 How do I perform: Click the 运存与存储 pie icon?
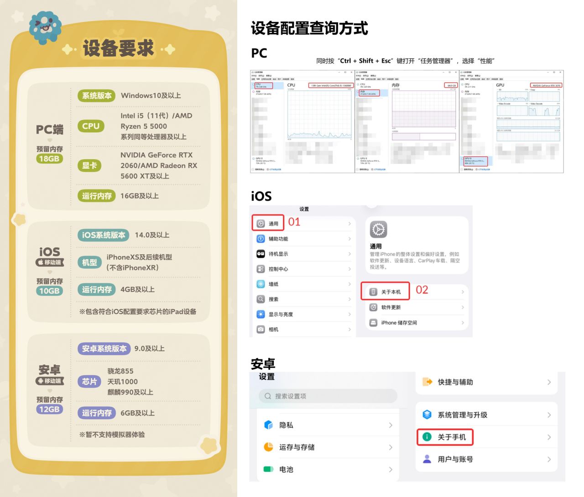pos(269,447)
